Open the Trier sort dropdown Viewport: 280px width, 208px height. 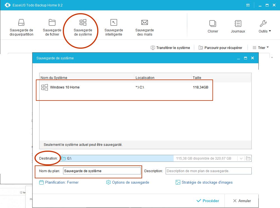point(261,48)
